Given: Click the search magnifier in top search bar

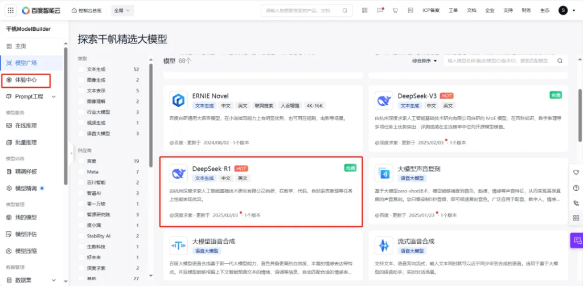Looking at the screenshot, I should [x=345, y=10].
